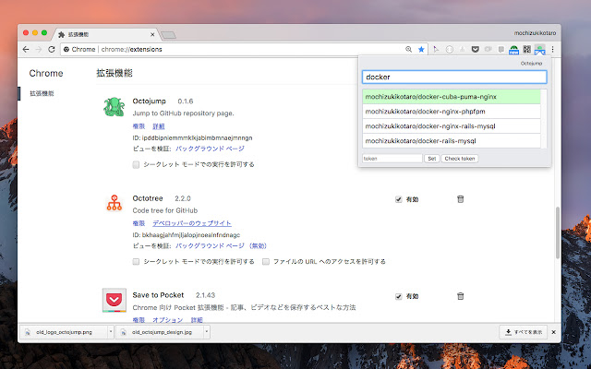This screenshot has width=591, height=369.
Task: Click the mochizukikotaro profile name
Action: 535,33
